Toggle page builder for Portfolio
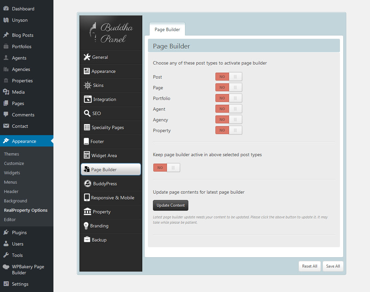The height and width of the screenshot is (292, 370). click(228, 98)
